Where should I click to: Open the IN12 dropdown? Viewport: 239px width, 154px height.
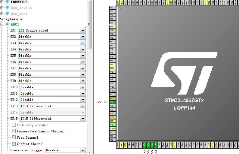click(53, 100)
